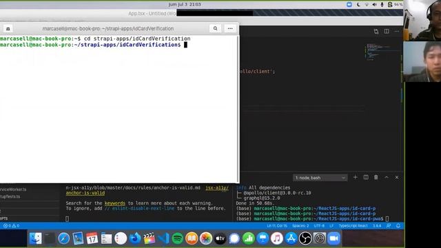441x248 pixels.
Task: Open Photos app from the dock
Action: (206, 238)
